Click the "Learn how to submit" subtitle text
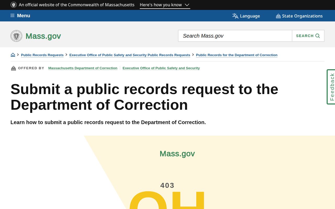Viewport: 335px width, 209px height. (x=108, y=122)
